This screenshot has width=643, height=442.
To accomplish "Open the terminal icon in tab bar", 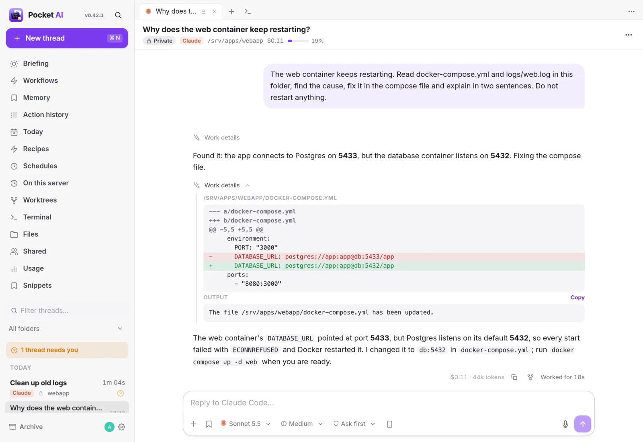I will pos(248,11).
